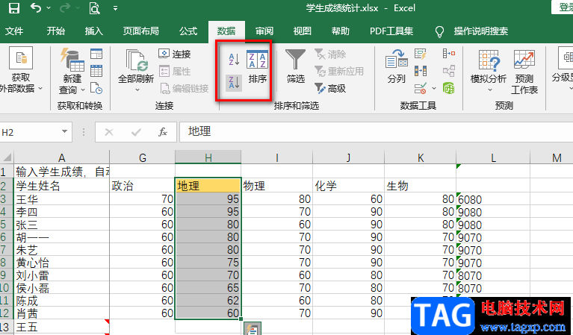
Task: Open the Name Box dropdown arrow
Action: click(x=65, y=132)
